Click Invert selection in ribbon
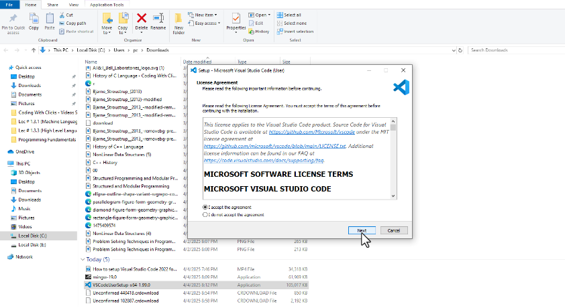565x308 pixels. (295, 31)
